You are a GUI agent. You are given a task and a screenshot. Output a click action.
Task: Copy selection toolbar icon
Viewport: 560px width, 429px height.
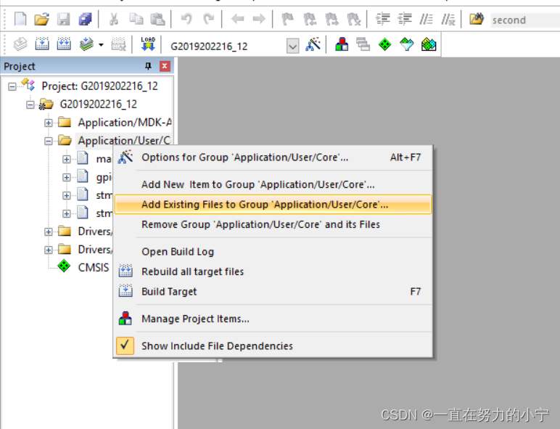(x=136, y=19)
